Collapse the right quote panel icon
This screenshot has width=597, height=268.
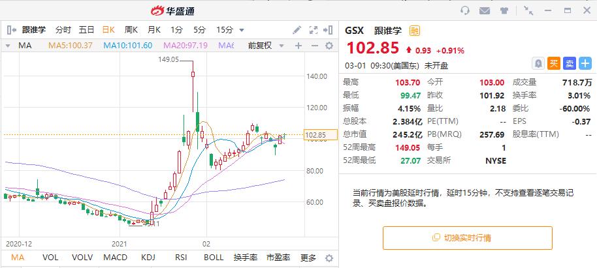[x=328, y=29]
